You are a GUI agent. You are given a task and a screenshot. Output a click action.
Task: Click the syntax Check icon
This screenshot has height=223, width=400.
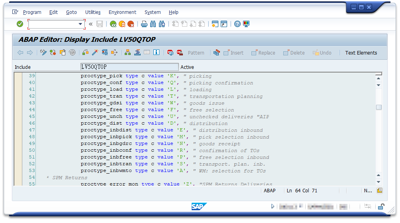point(86,53)
